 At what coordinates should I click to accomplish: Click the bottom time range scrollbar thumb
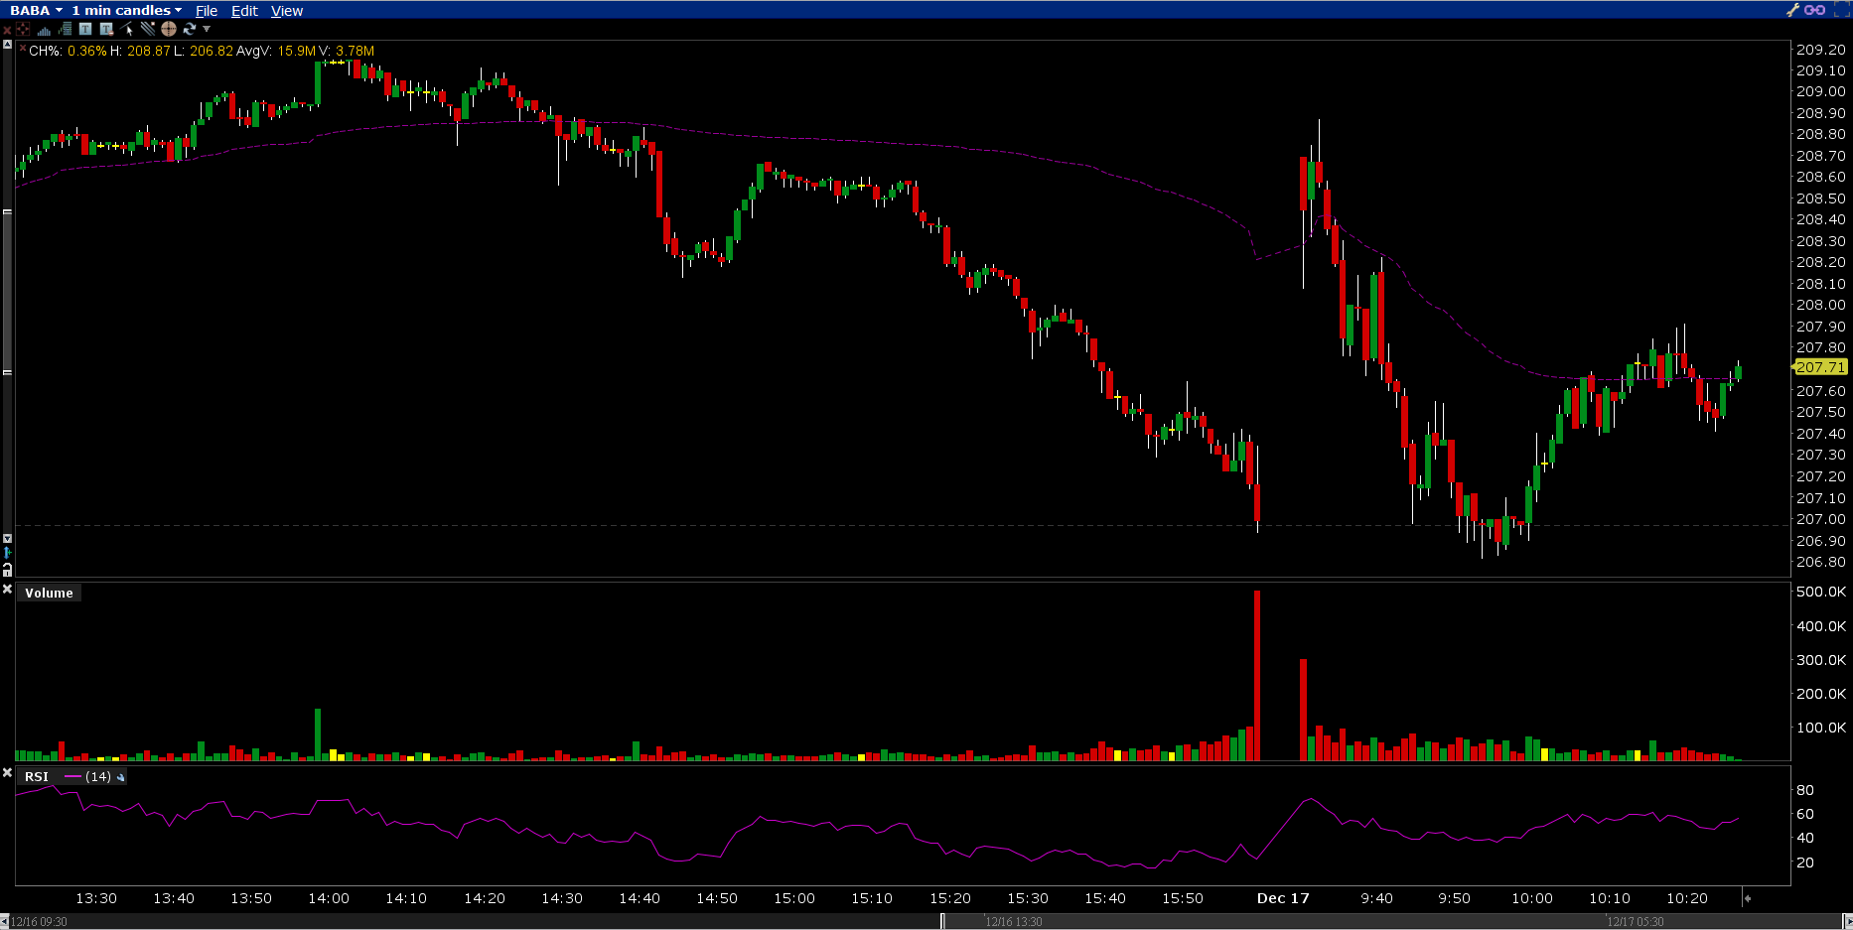(x=1392, y=921)
